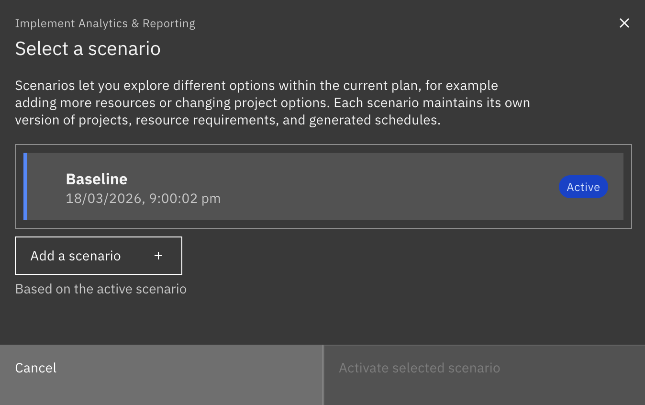
Task: Click the Cancel button
Action: click(x=161, y=375)
